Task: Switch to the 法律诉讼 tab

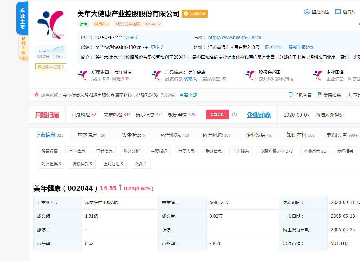Action: [x=133, y=135]
